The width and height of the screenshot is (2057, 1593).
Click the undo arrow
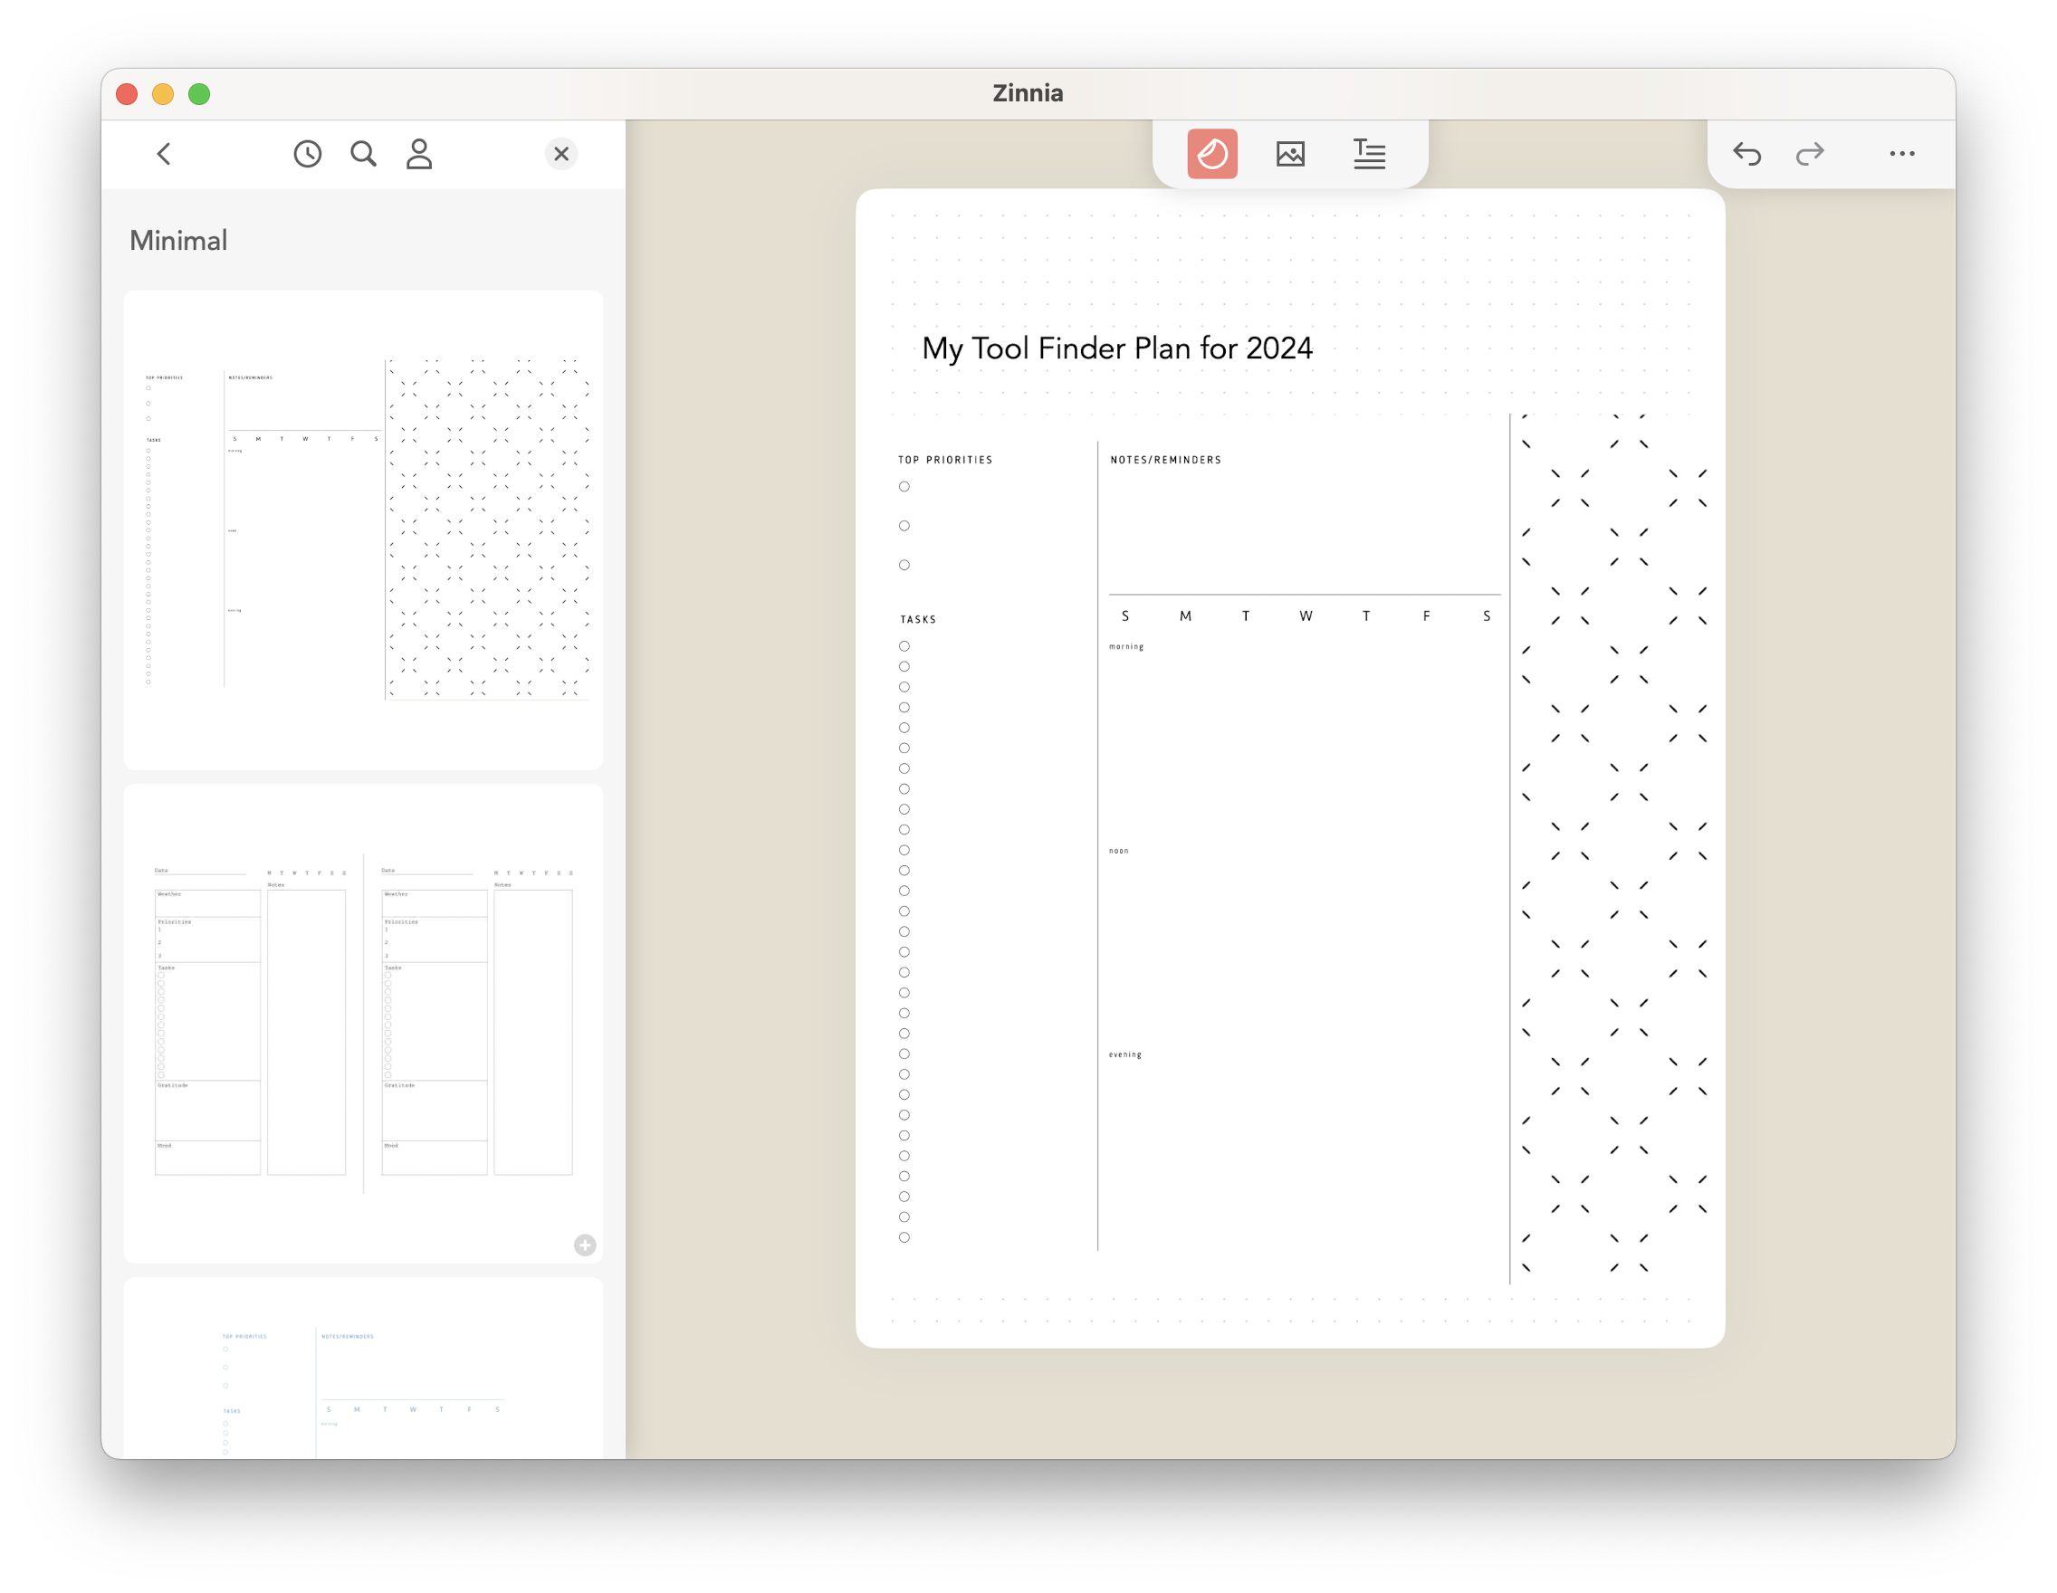1747,154
